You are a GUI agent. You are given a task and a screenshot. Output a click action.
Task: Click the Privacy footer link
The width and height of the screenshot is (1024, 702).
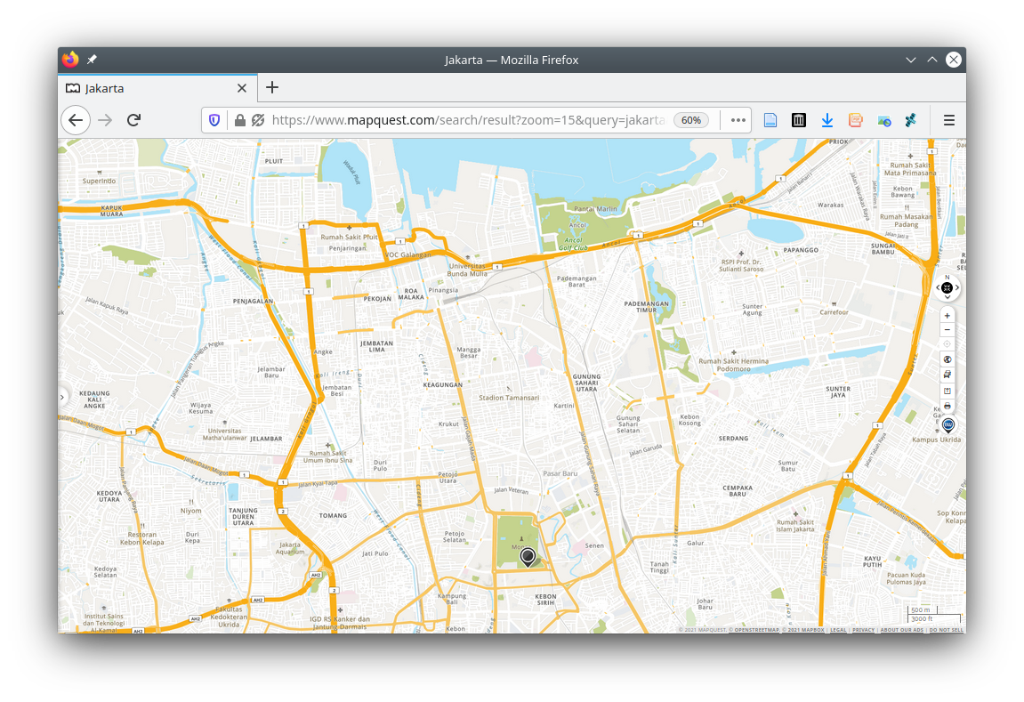click(863, 630)
